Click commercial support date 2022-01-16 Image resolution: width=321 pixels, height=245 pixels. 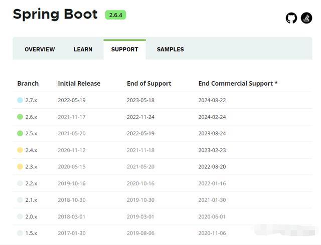(212, 183)
